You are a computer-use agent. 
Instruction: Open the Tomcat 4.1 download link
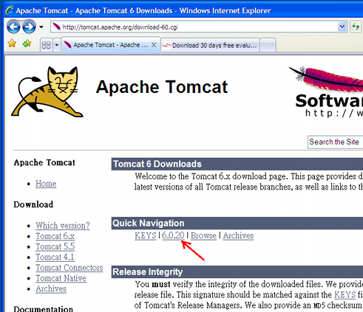[55, 257]
